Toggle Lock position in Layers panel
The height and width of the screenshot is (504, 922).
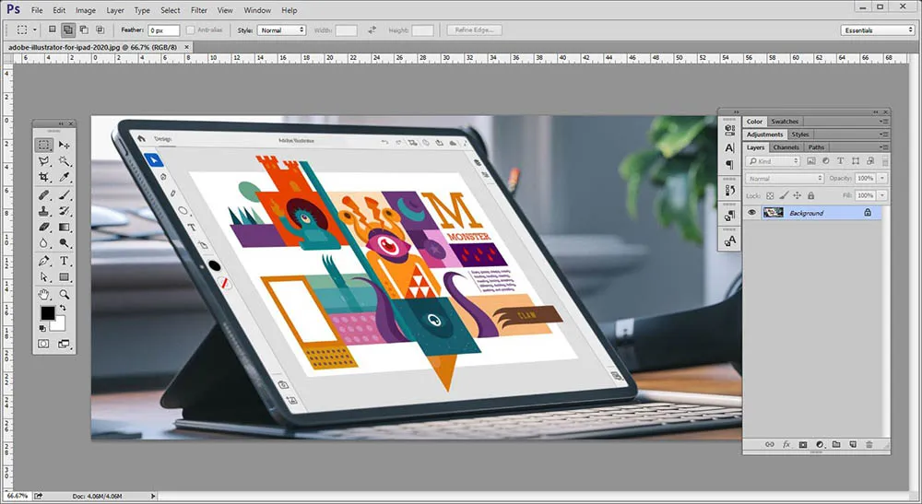pyautogui.click(x=798, y=195)
